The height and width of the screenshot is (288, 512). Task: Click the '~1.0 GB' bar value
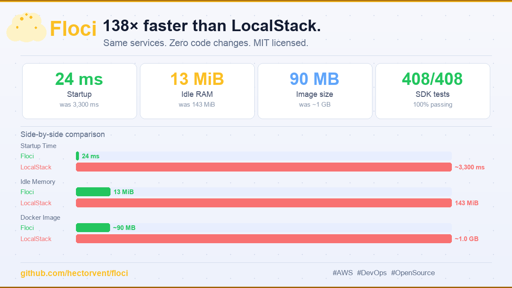467,239
